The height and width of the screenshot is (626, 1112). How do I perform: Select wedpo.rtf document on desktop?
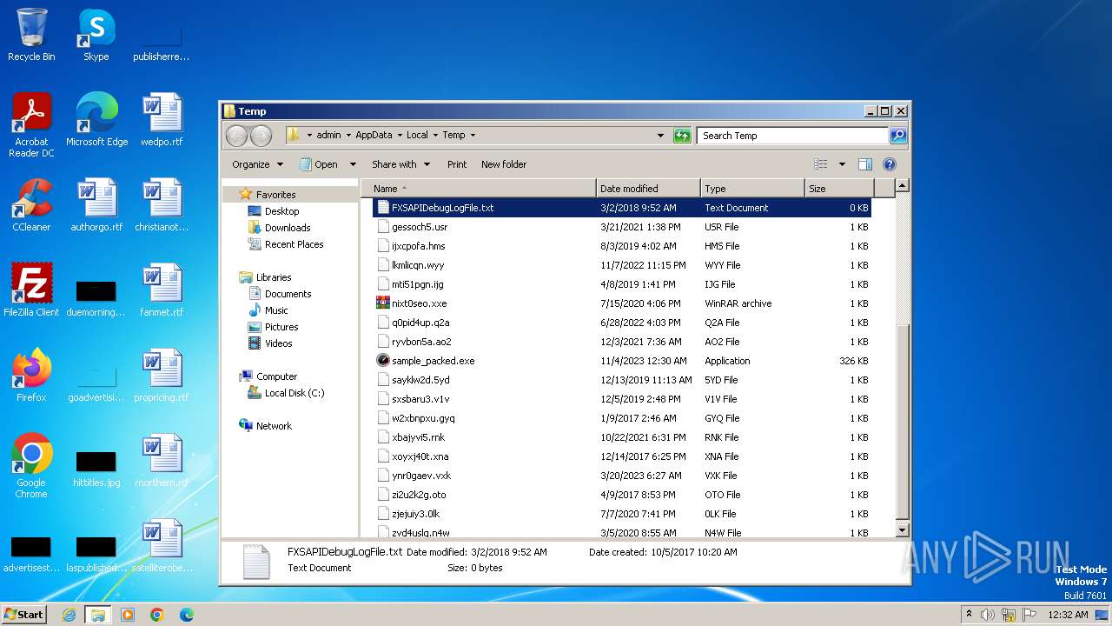tap(162, 120)
